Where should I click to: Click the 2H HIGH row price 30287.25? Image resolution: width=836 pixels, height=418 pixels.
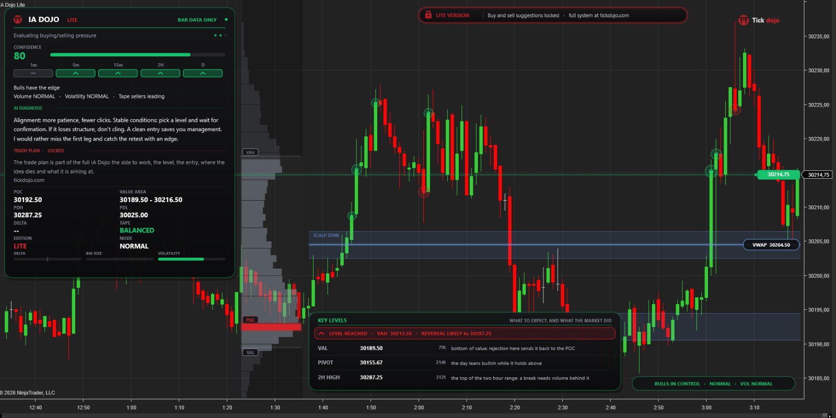tap(371, 377)
